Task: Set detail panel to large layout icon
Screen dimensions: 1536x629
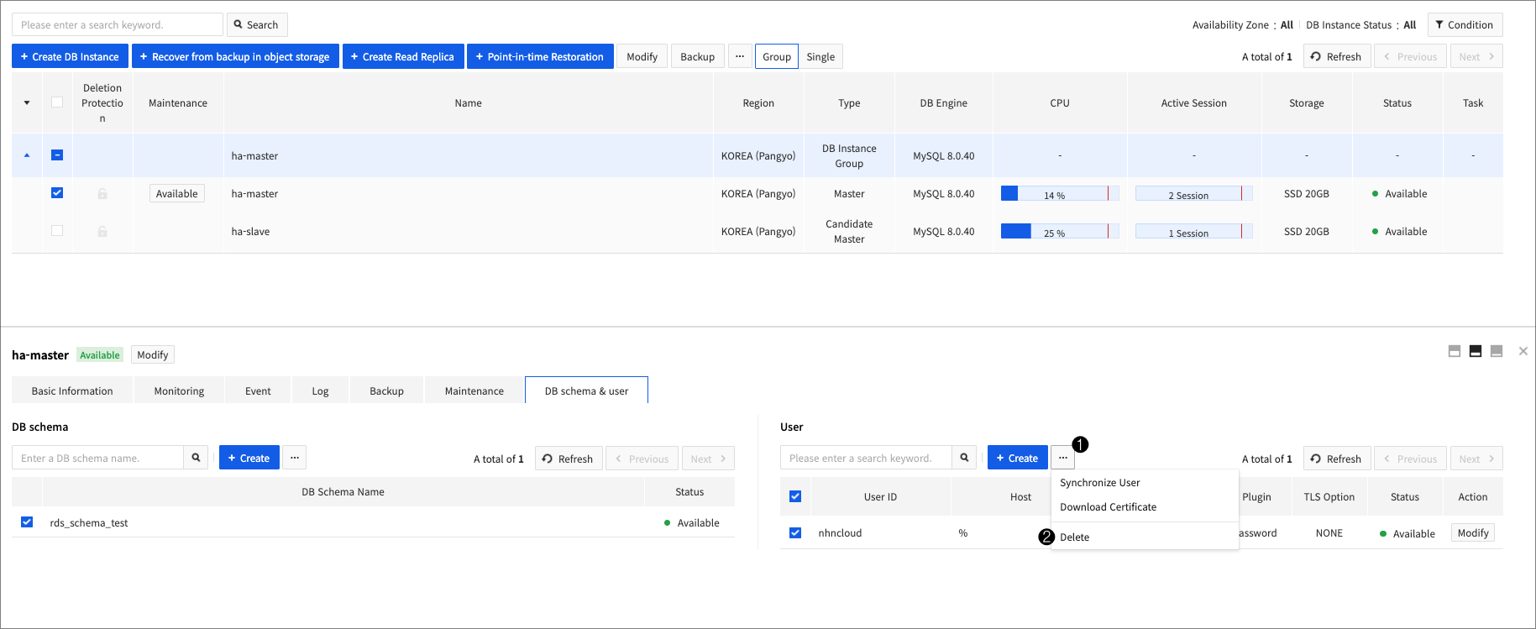Action: (x=1497, y=351)
